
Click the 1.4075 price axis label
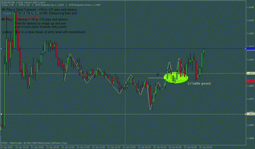click(251, 99)
